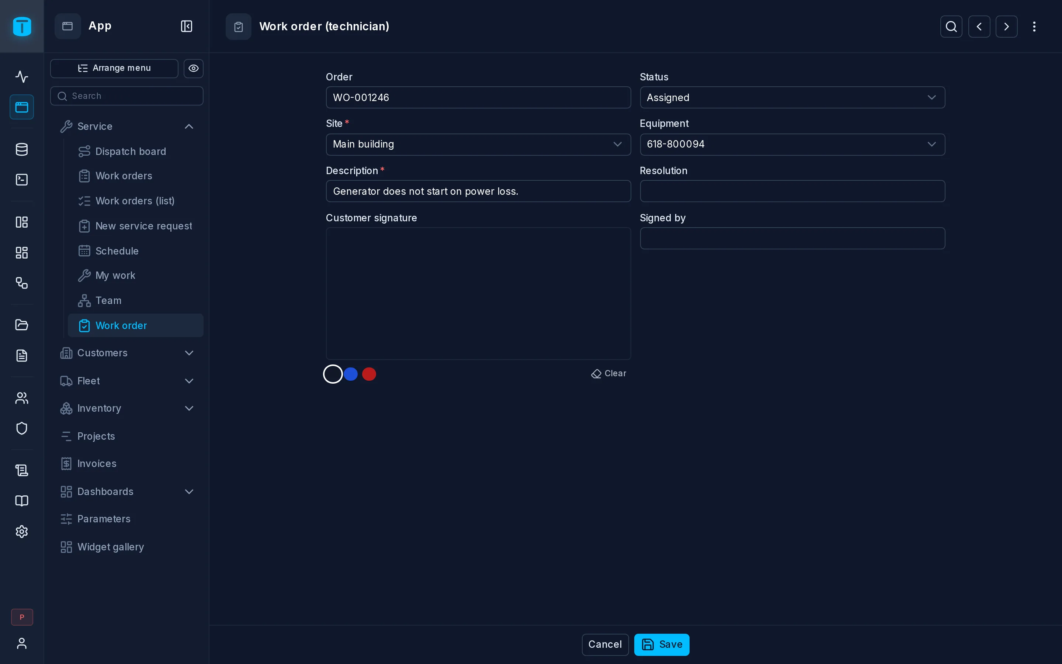
Task: Open the users icon in left rail
Action: 21,398
